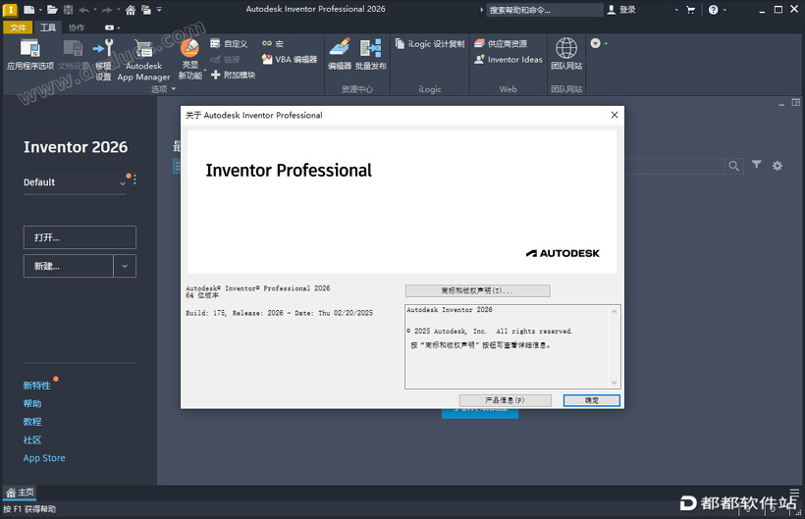805x519 pixels.
Task: Switch to the 协作 ribbon tab
Action: pos(77,27)
